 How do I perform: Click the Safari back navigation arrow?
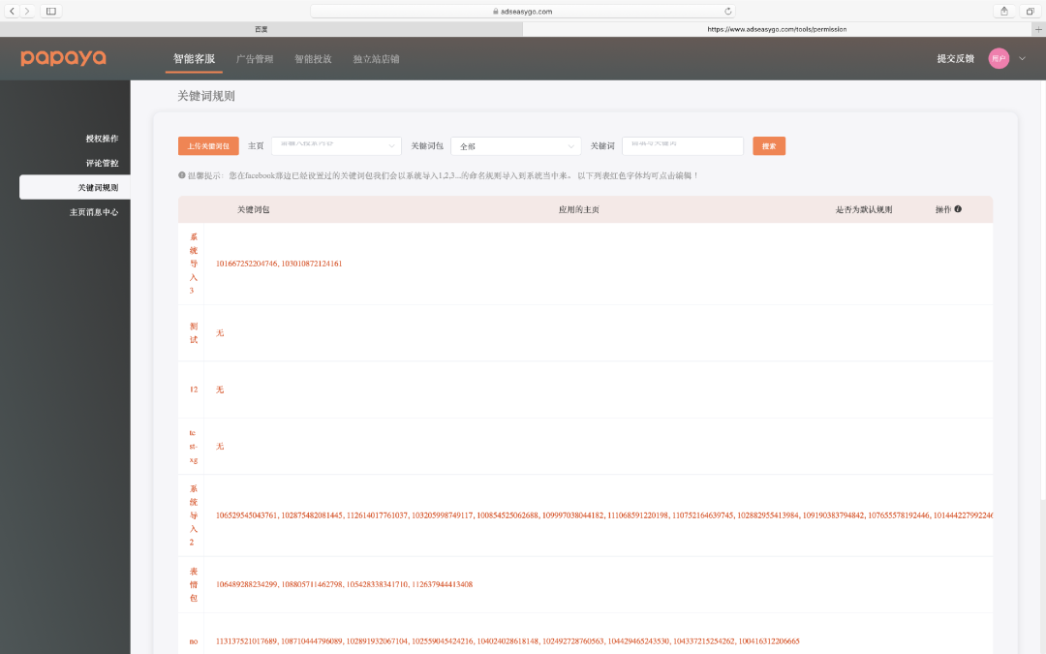coord(13,11)
